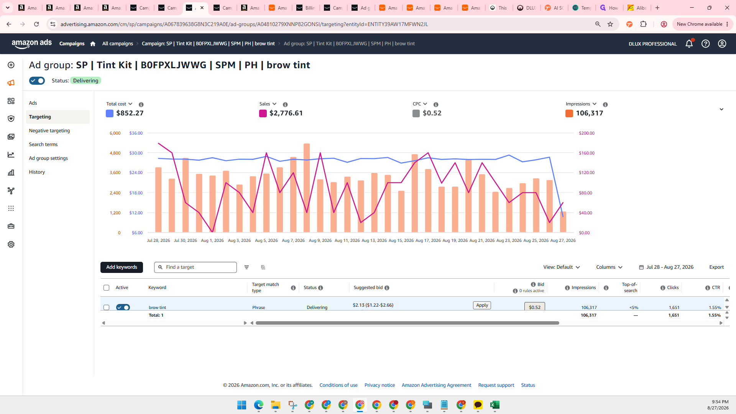Open the grid dashboard icon in sidebar

(x=11, y=101)
